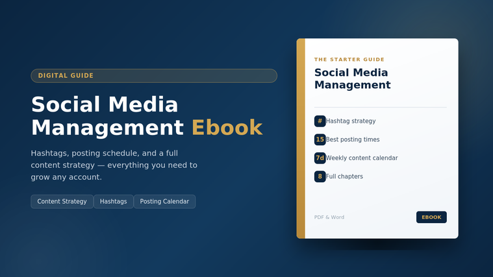The height and width of the screenshot is (277, 493).
Task: Select the Hashtags tag chip
Action: tap(114, 202)
